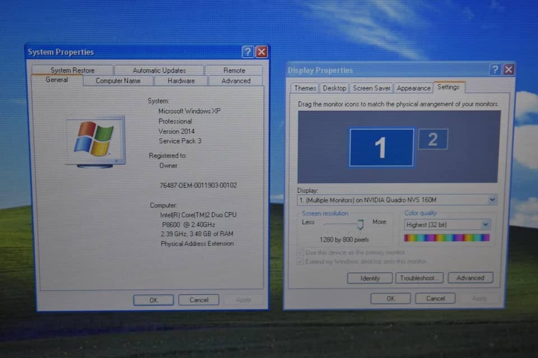Click the '76487-OEM-0011903-00102' product ID text
This screenshot has width=538, height=358.
(198, 185)
